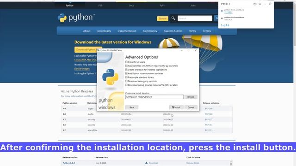The width and height of the screenshot is (296, 166).
Task: Click the search icon in the downloads panel
Action: click(260, 4)
